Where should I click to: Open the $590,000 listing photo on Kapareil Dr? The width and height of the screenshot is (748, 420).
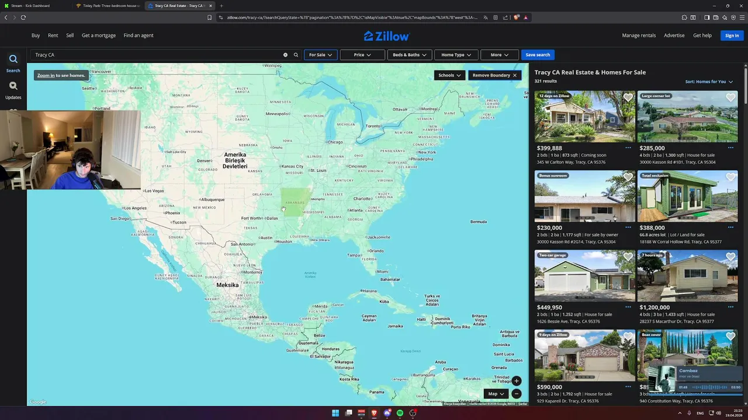pos(584,355)
